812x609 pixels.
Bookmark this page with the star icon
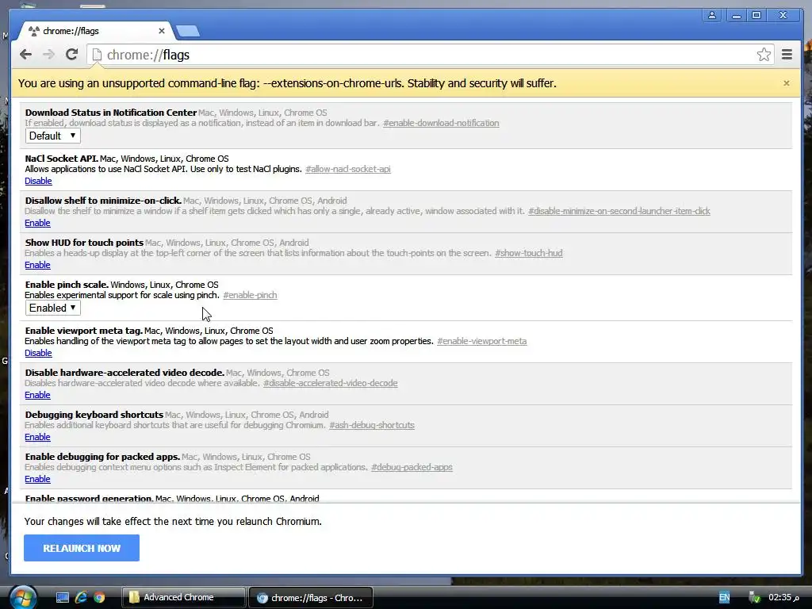764,55
